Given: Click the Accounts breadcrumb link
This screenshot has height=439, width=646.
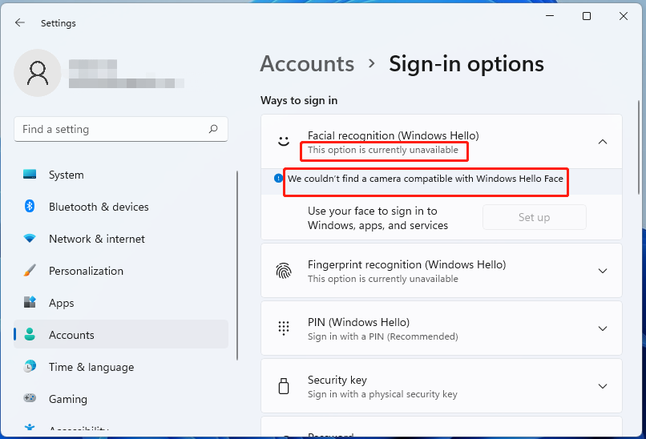Looking at the screenshot, I should click(307, 64).
